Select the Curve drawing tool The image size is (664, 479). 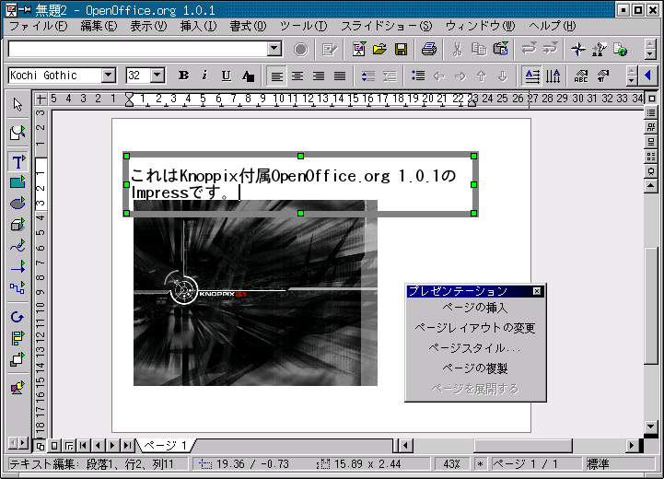(17, 246)
